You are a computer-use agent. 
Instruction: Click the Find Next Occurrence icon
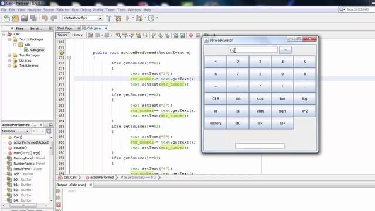click(131, 35)
